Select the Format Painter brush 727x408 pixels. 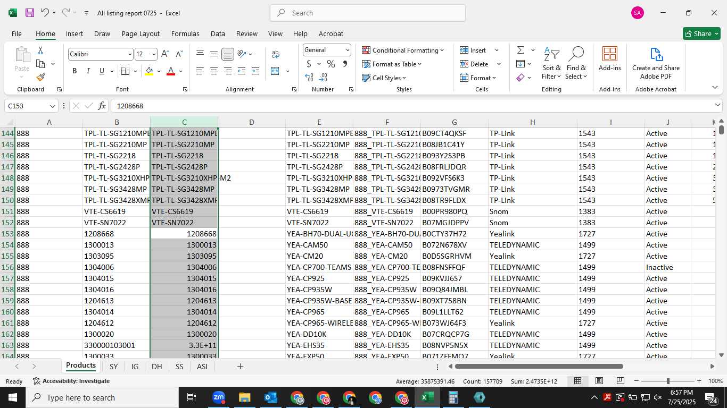click(40, 78)
